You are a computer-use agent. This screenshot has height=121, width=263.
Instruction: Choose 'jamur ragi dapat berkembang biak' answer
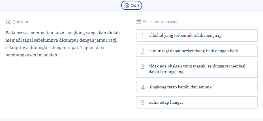[x=194, y=51]
